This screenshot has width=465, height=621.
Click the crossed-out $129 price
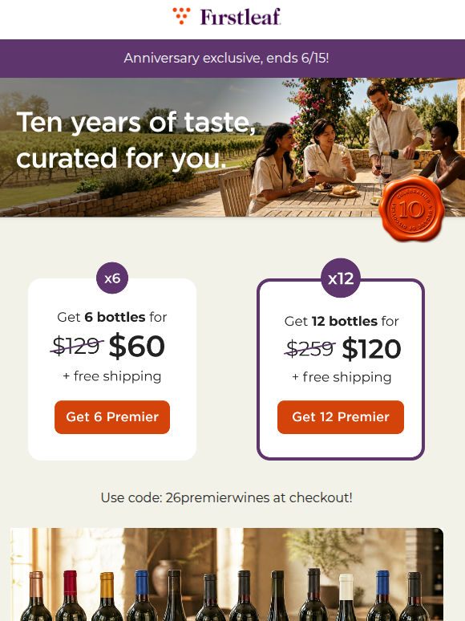(77, 345)
